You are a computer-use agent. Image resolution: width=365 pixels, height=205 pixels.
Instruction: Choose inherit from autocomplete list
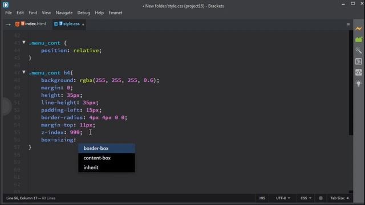(x=107, y=167)
